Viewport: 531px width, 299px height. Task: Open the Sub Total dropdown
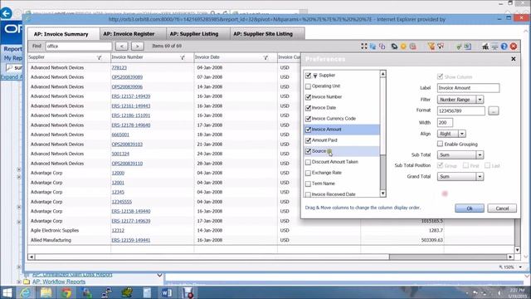[480, 155]
